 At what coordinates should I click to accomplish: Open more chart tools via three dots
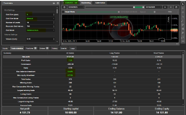[x=183, y=41]
